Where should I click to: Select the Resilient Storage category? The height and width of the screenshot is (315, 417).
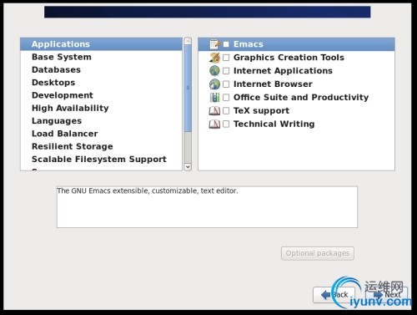click(101, 146)
